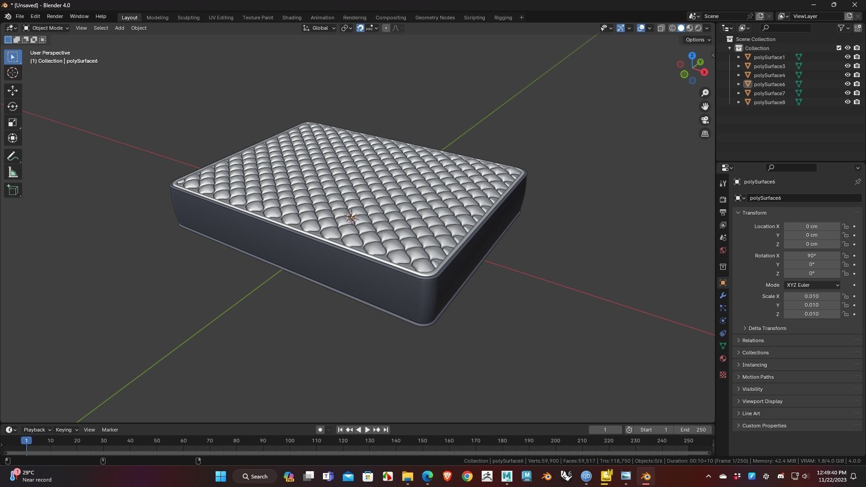The width and height of the screenshot is (866, 487).
Task: Toggle Collection exclude checkbox in outliner
Action: tap(839, 48)
